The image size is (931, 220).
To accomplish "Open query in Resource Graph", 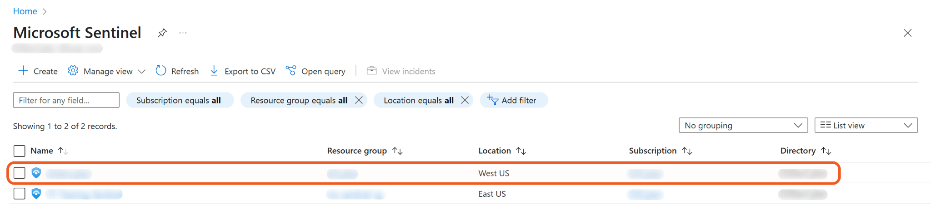I will click(x=315, y=71).
